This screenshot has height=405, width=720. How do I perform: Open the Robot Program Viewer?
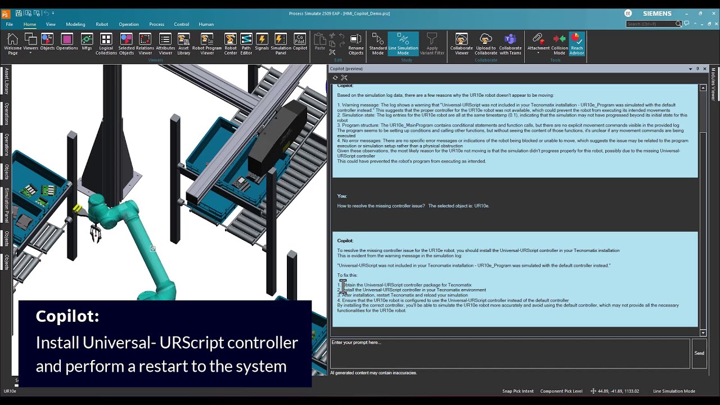click(207, 44)
